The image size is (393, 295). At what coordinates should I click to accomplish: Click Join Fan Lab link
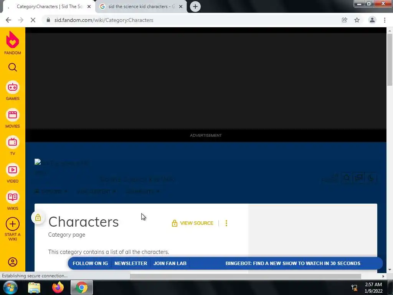170,264
